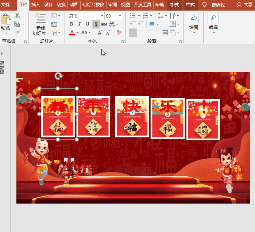Open the Paragraph dialog launcher
Screen dimensions: 255x232
point(181,42)
